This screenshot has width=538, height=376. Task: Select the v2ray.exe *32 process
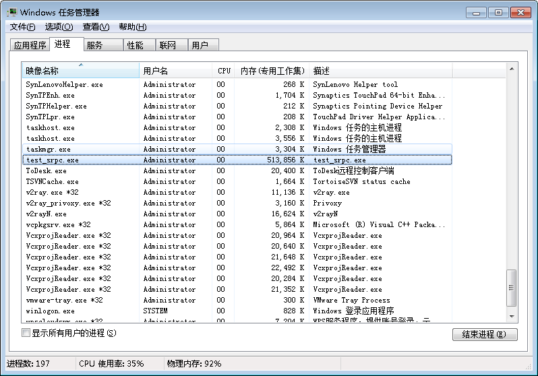237,192
